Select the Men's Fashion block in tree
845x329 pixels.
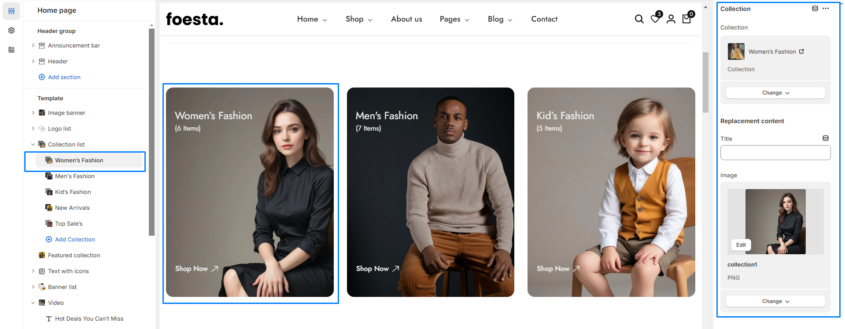pyautogui.click(x=74, y=176)
